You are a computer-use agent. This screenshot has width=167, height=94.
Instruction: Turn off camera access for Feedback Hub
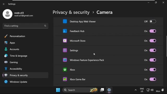(x=153, y=31)
